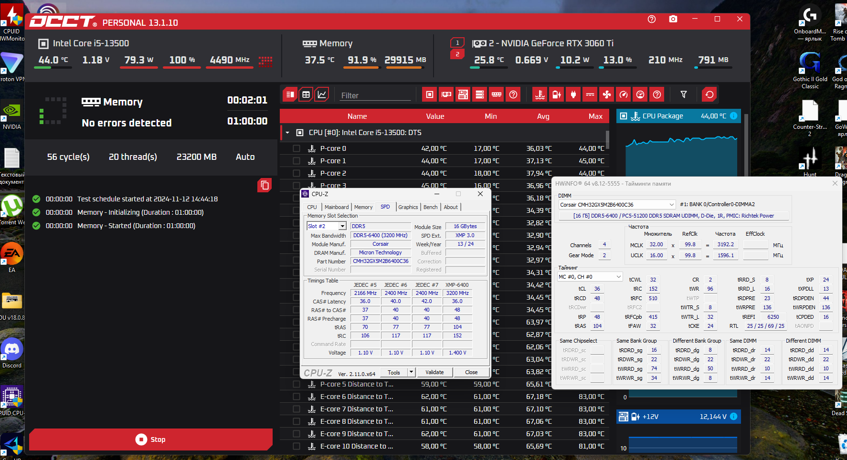Toggle the fan sensor type icon

[607, 94]
